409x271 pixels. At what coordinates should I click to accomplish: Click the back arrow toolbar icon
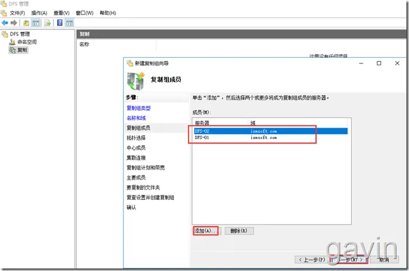pyautogui.click(x=4, y=23)
